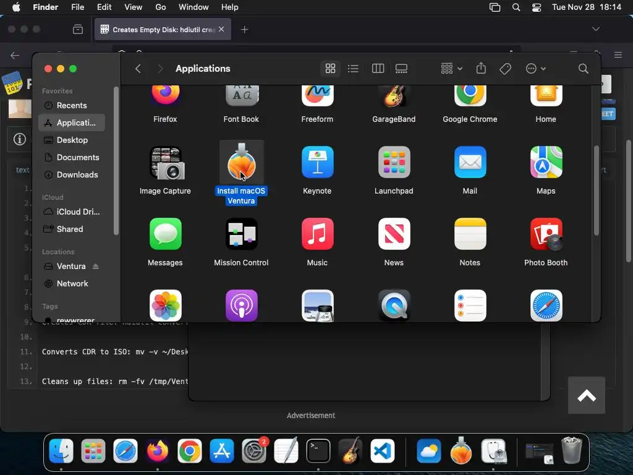Open Visual Studio Code from the Dock

(382, 451)
